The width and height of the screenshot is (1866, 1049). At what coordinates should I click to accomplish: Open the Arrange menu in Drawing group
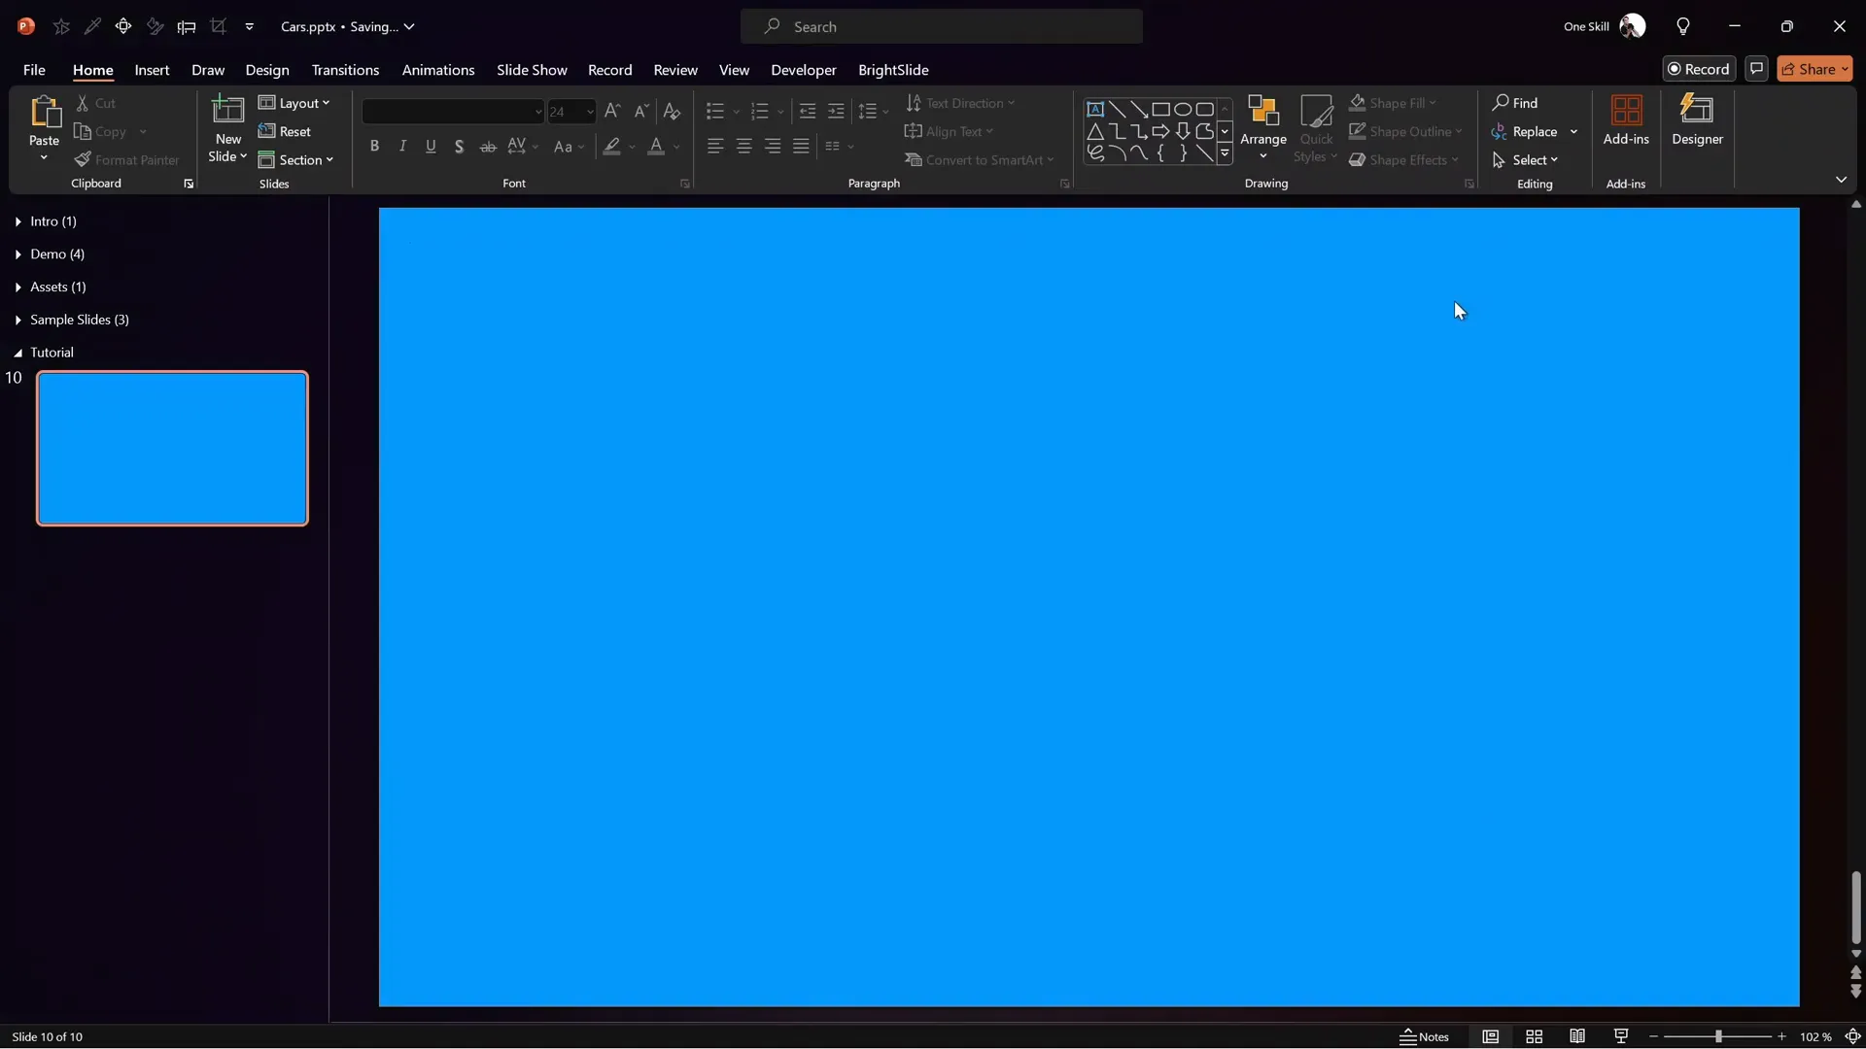tap(1262, 129)
